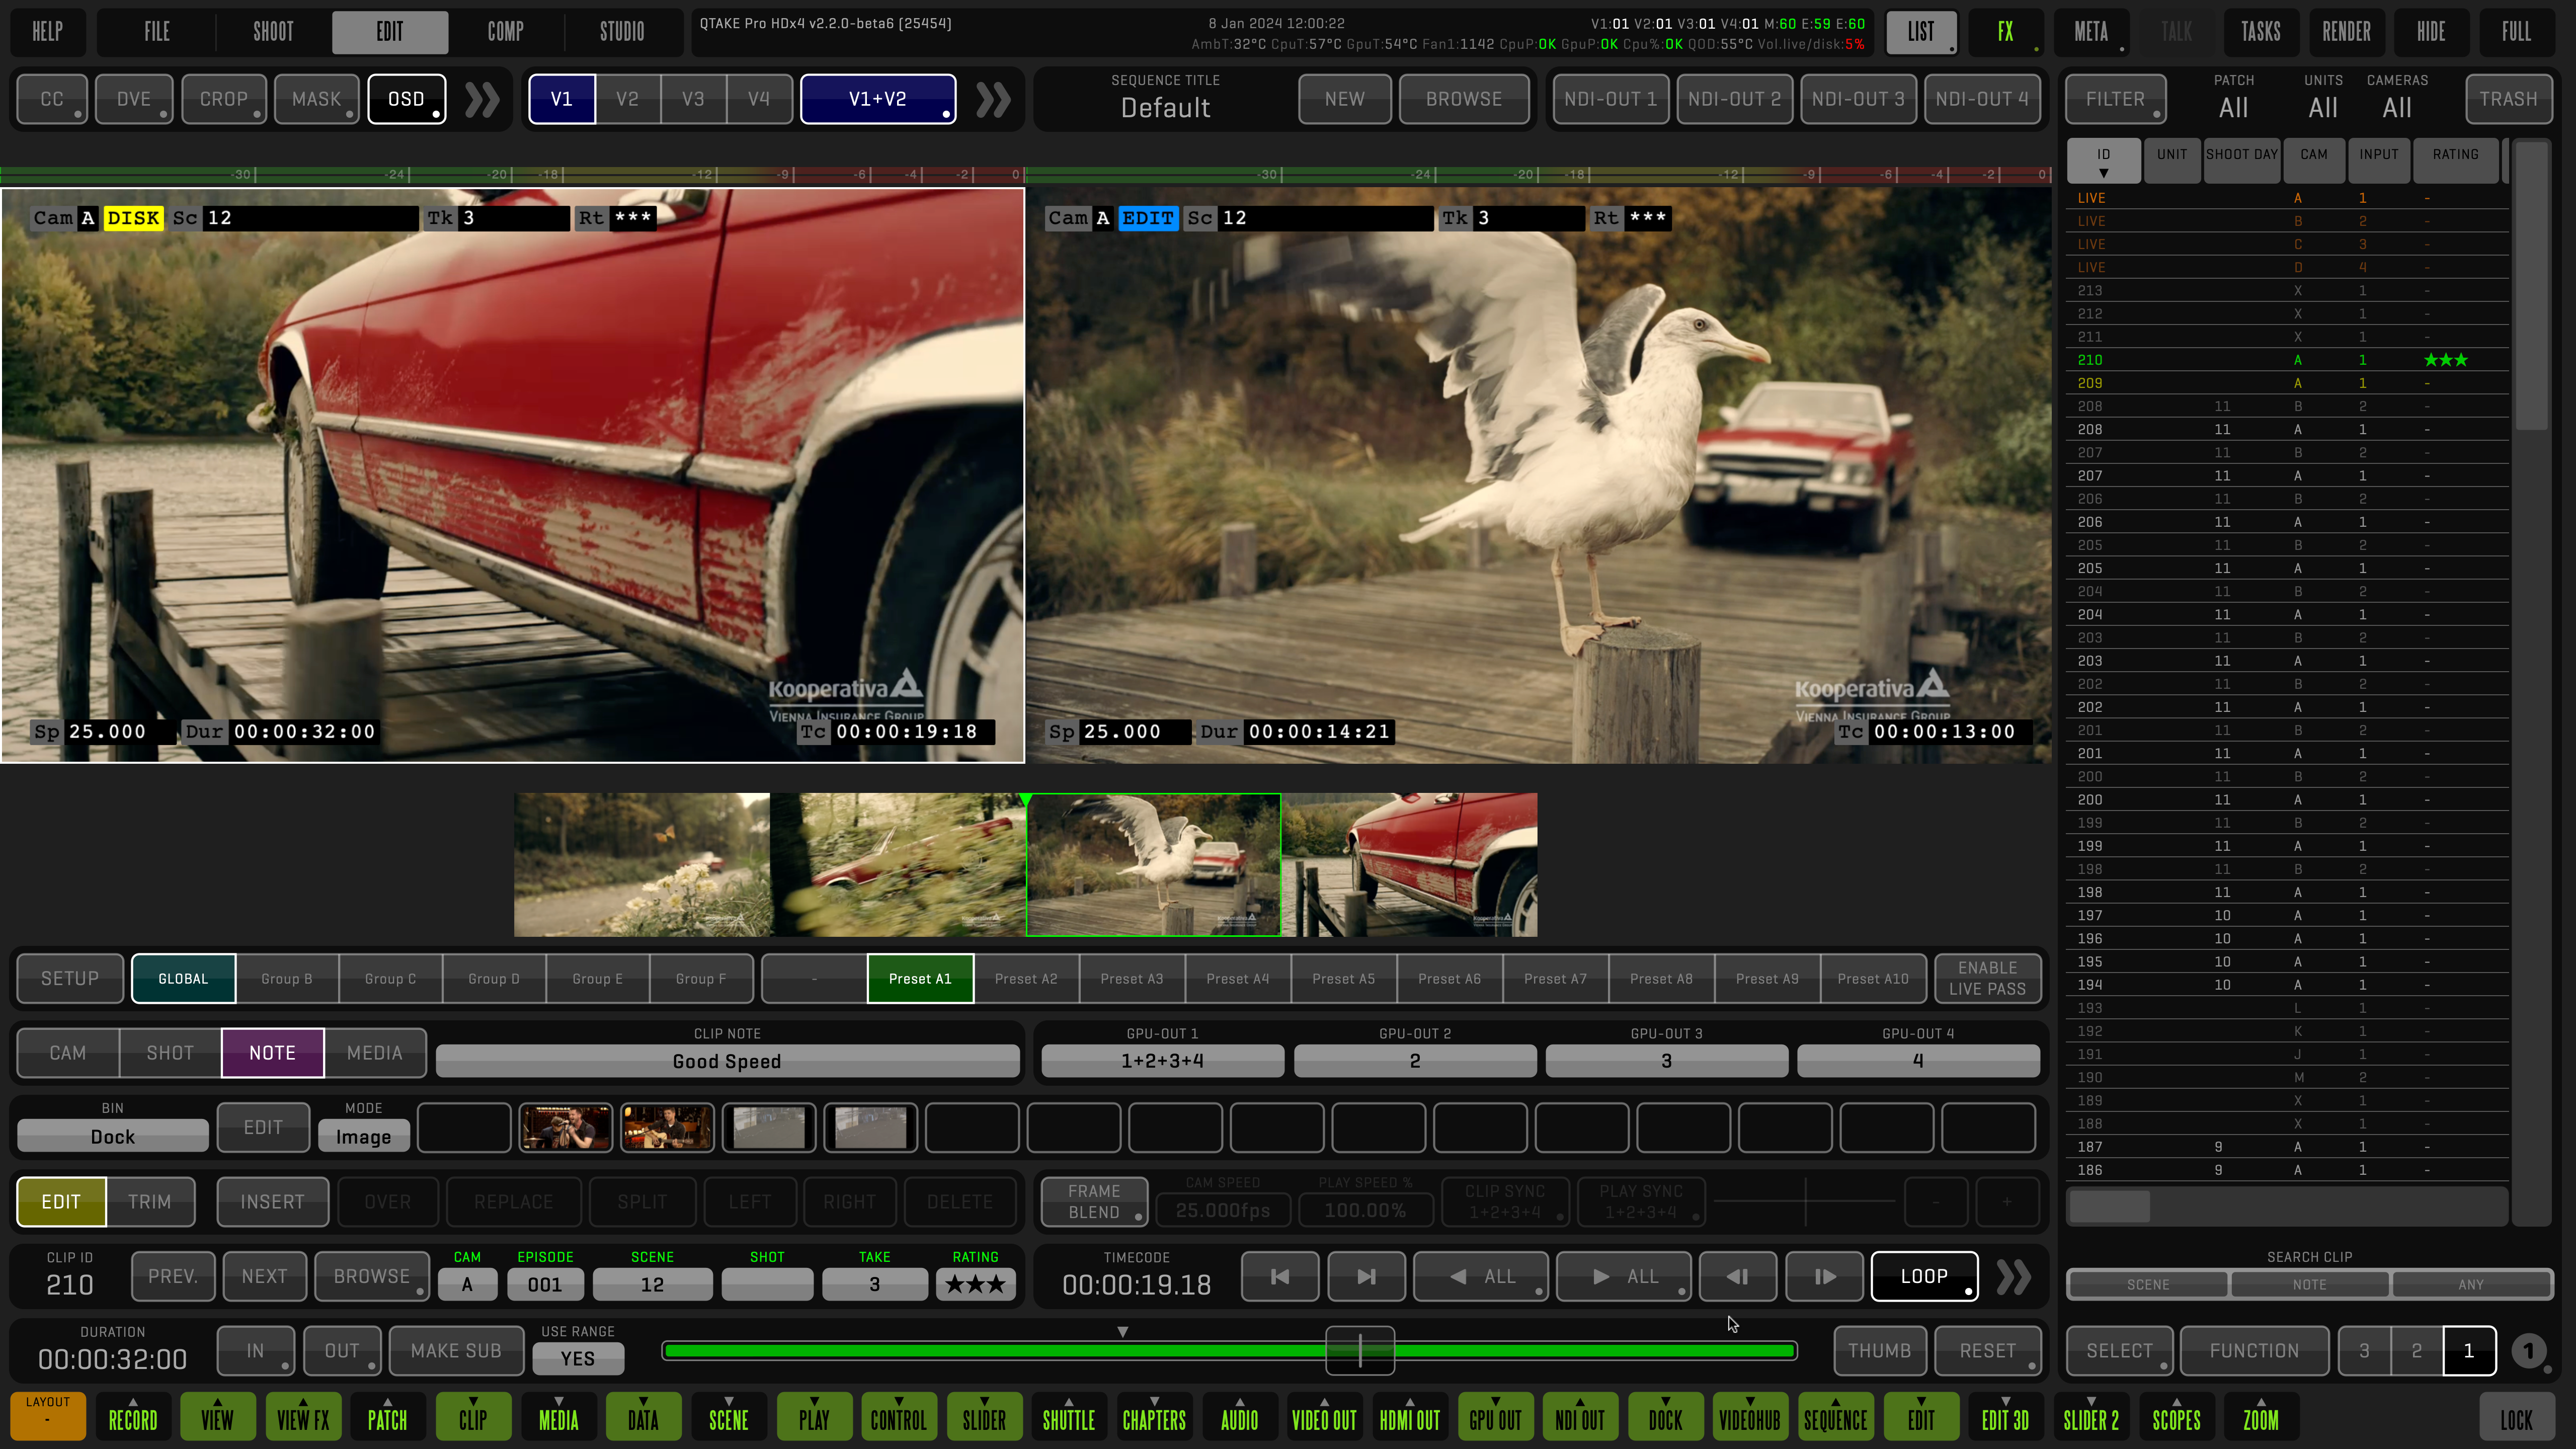Click the three-star rating field
Image resolution: width=2576 pixels, height=1449 pixels.
tap(975, 1284)
